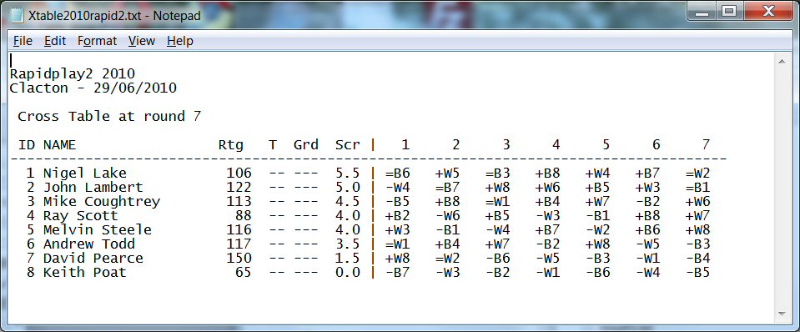Click Nigel Lake's round 7 result =W2

(x=698, y=174)
